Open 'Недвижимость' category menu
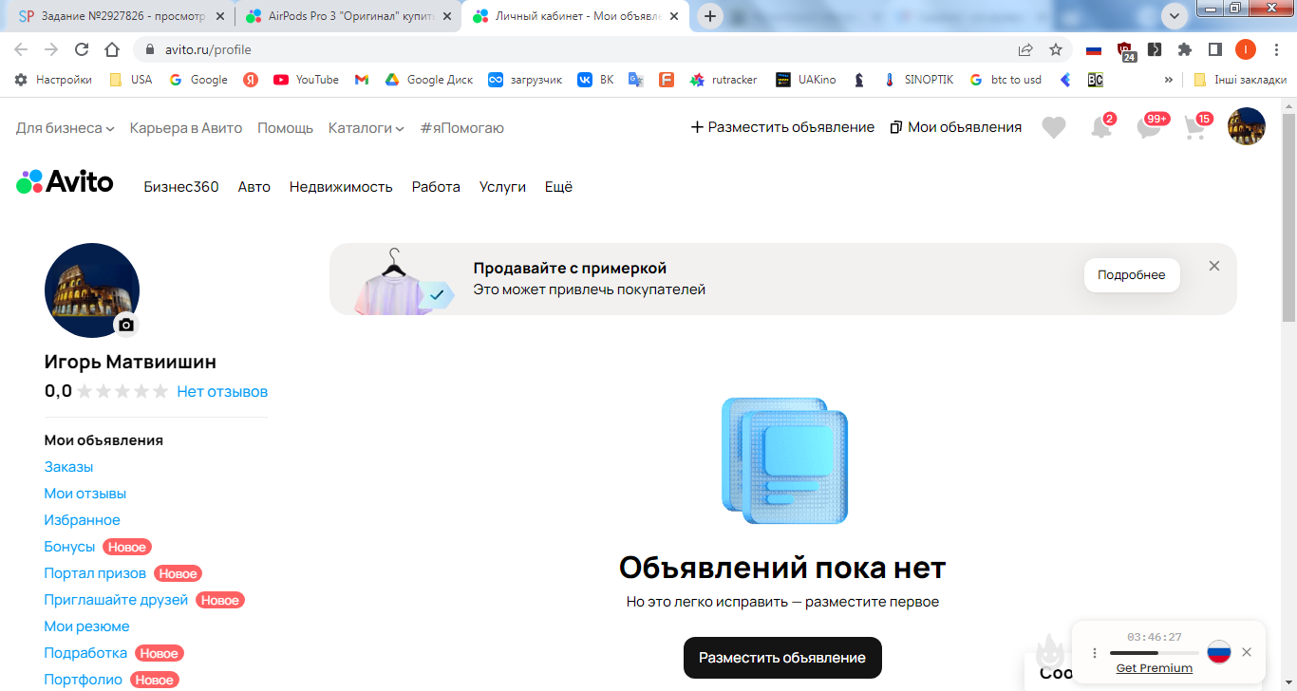The image size is (1297, 691). coord(341,187)
